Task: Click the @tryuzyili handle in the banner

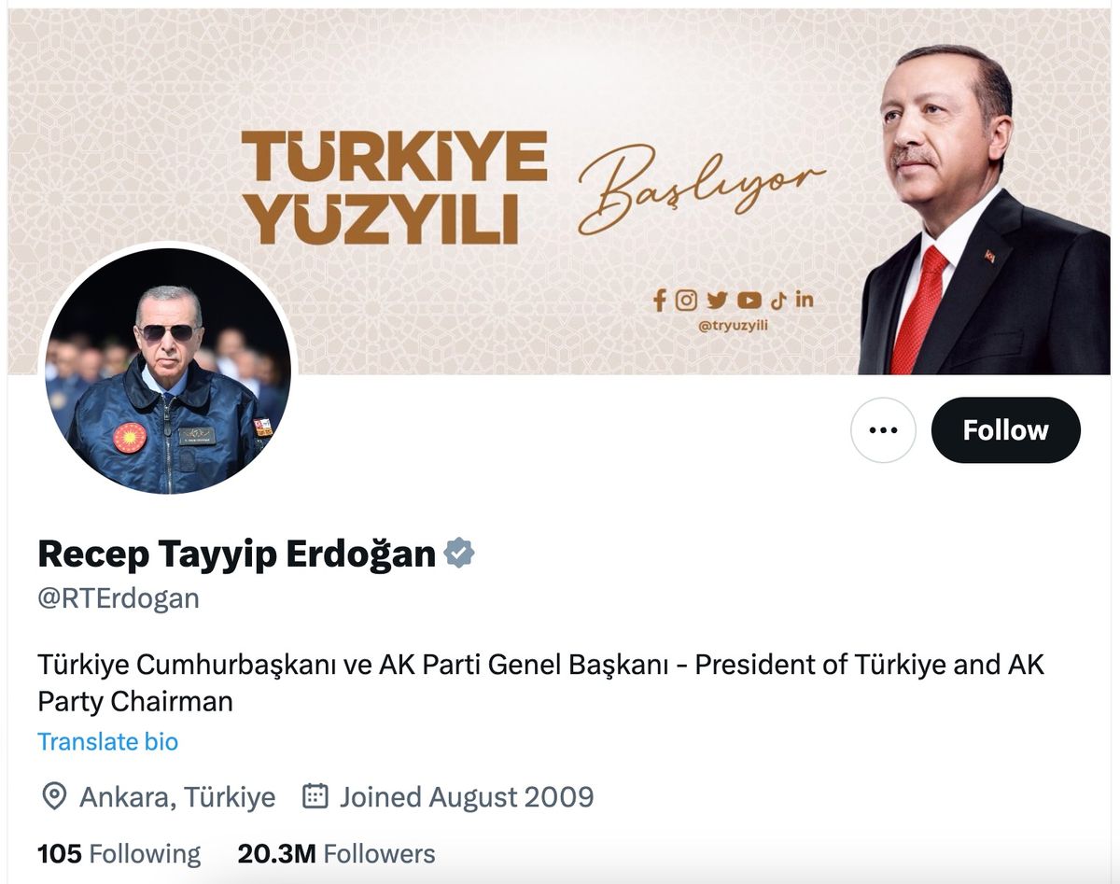Action: [x=733, y=325]
